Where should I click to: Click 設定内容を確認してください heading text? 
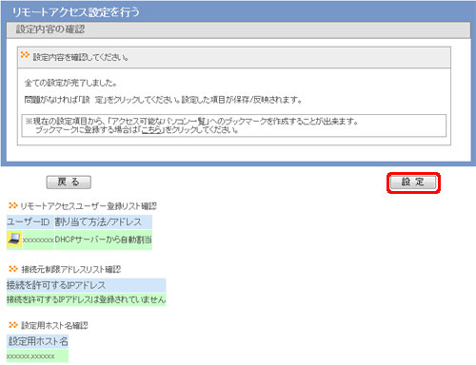pyautogui.click(x=81, y=57)
